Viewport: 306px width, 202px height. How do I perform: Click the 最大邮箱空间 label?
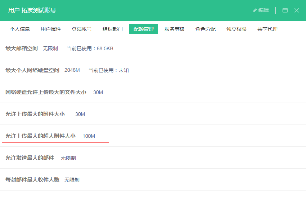click(22, 48)
